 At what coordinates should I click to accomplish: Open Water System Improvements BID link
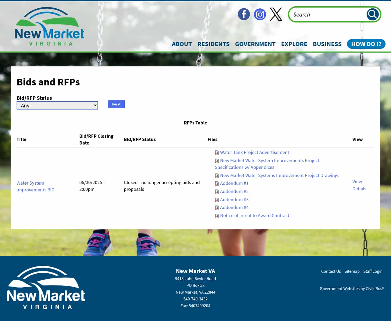pyautogui.click(x=36, y=186)
